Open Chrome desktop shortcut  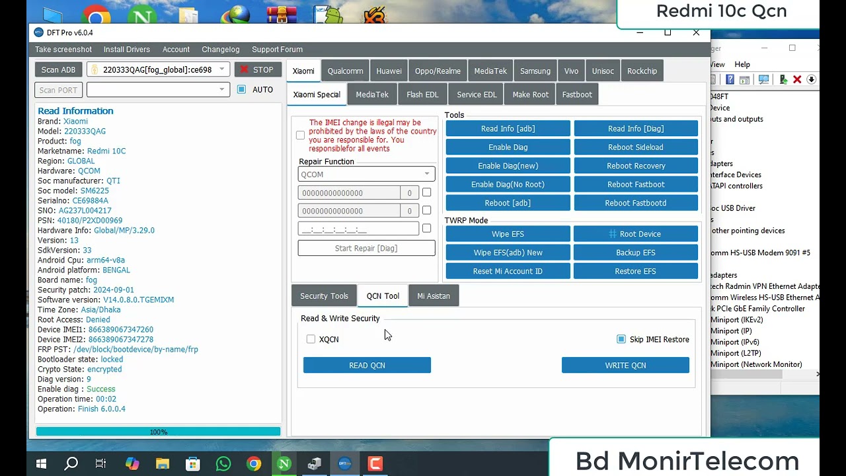click(x=97, y=15)
